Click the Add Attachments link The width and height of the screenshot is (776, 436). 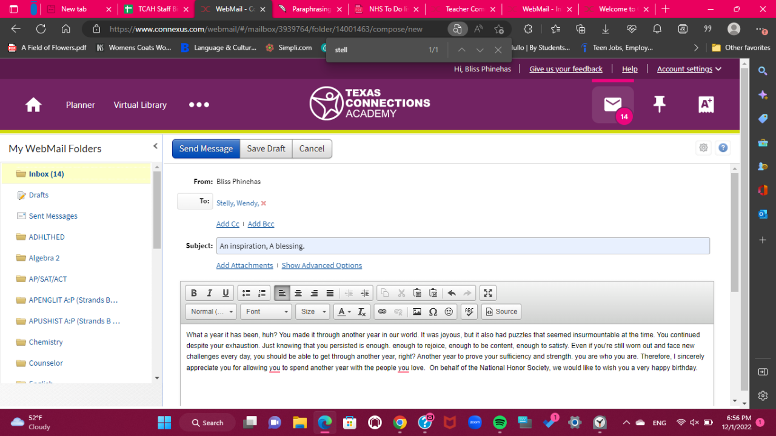(245, 265)
